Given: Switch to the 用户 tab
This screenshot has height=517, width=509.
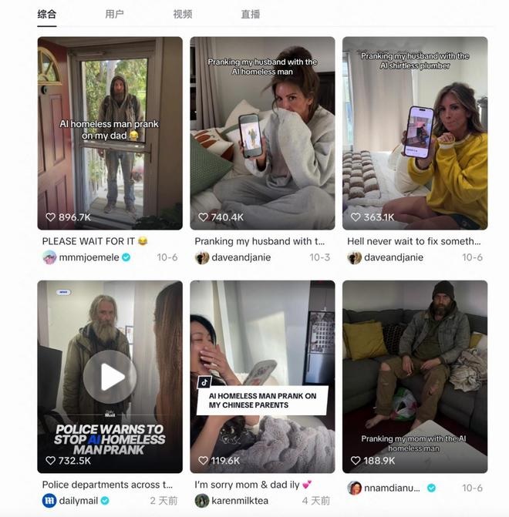Looking at the screenshot, I should click(115, 14).
